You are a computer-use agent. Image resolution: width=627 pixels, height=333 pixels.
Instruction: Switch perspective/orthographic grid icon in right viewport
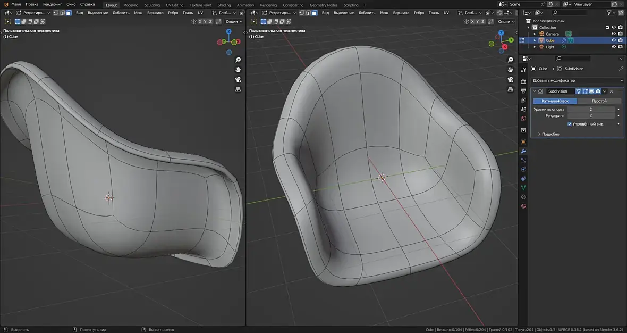click(510, 89)
